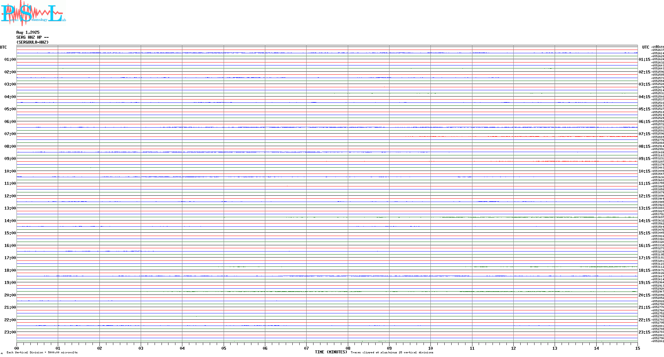Select the 01:15 end-time label
This screenshot has width=664, height=357.
click(645, 59)
